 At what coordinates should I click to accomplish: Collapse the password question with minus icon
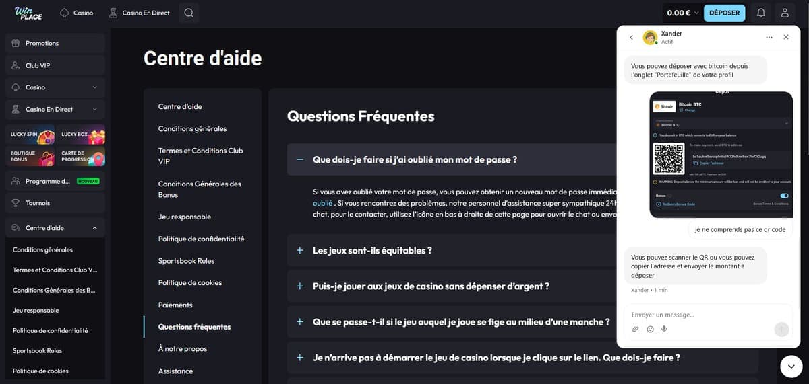click(300, 159)
